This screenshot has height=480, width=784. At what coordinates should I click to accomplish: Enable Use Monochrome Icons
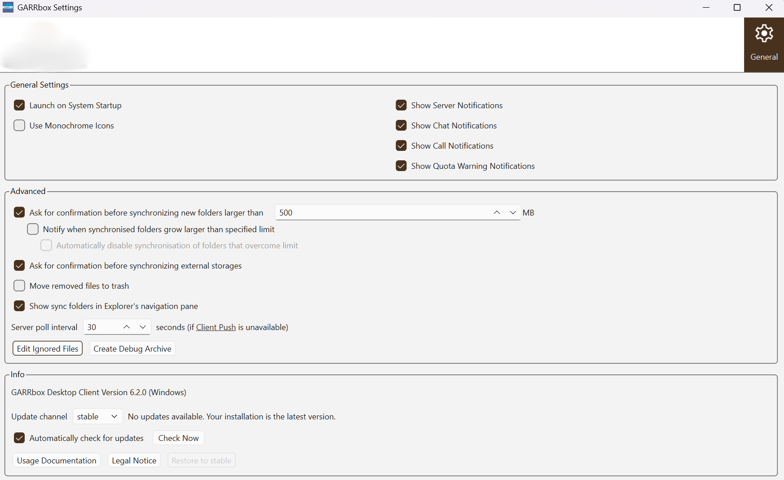tap(19, 125)
